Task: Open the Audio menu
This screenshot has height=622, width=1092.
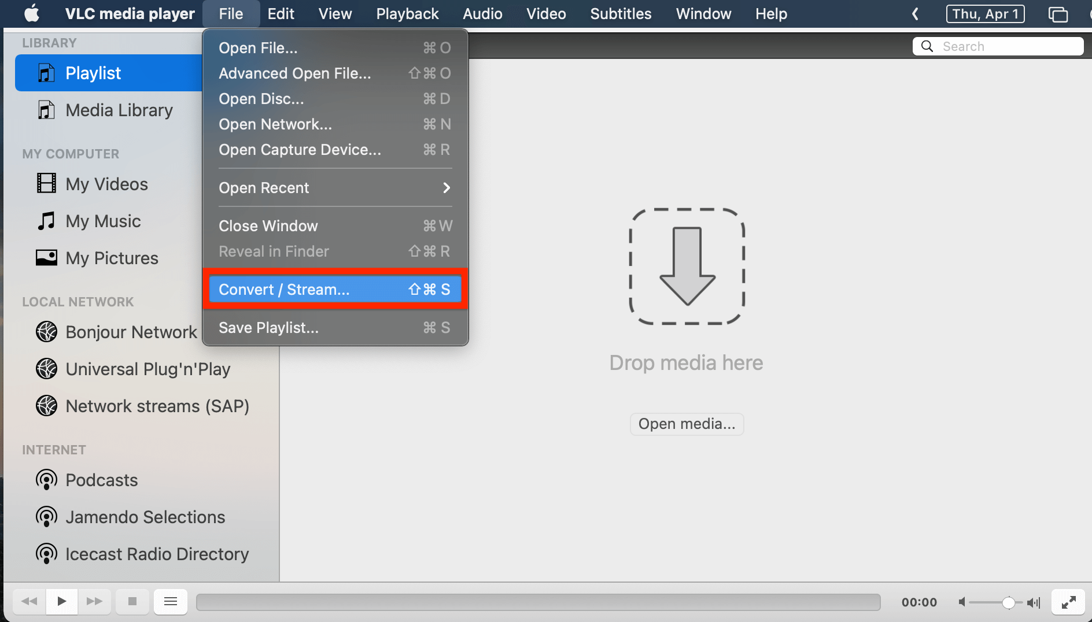Action: click(x=482, y=14)
